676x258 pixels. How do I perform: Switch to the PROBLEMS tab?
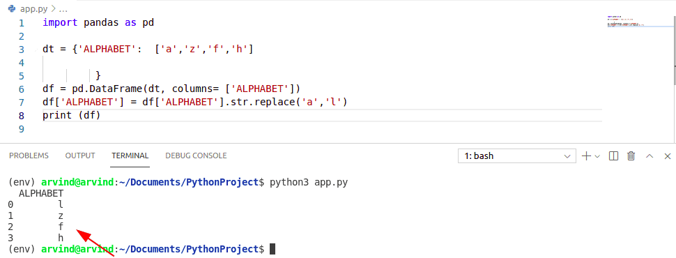pyautogui.click(x=29, y=155)
